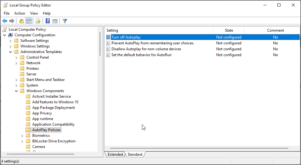Image resolution: width=301 pixels, height=165 pixels.
Task: Toggle Show/Hide Console Tree icon
Action: (x=29, y=21)
